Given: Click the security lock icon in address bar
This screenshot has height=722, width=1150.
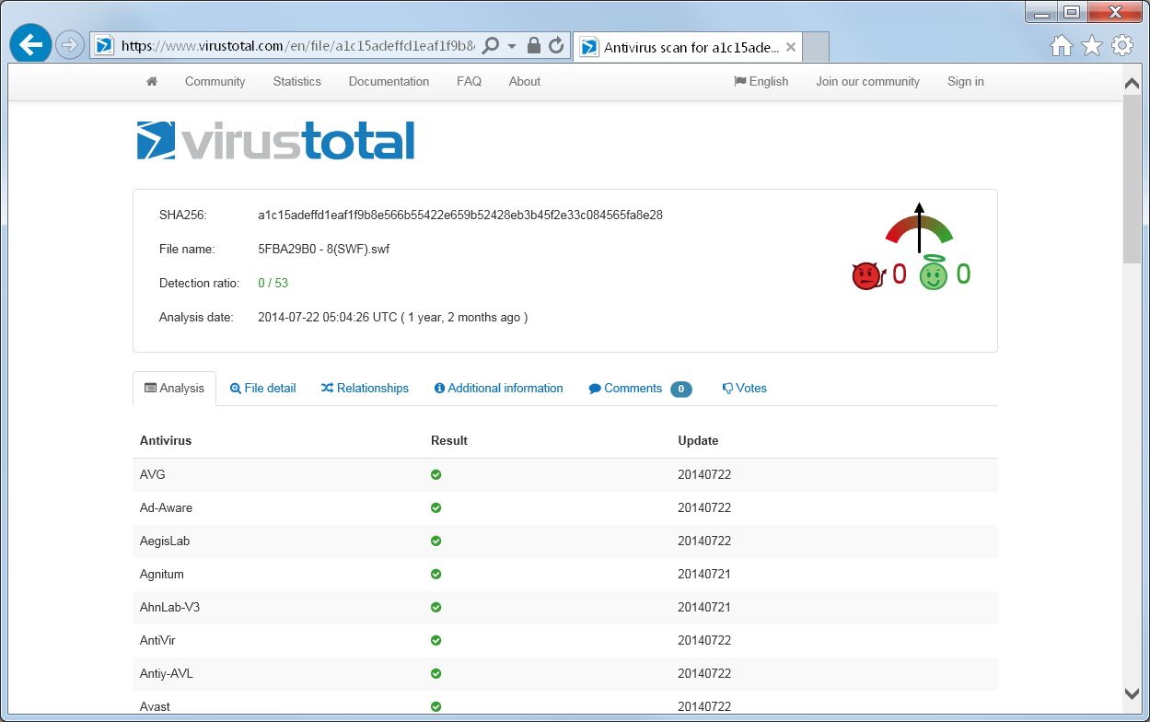Looking at the screenshot, I should 534,45.
